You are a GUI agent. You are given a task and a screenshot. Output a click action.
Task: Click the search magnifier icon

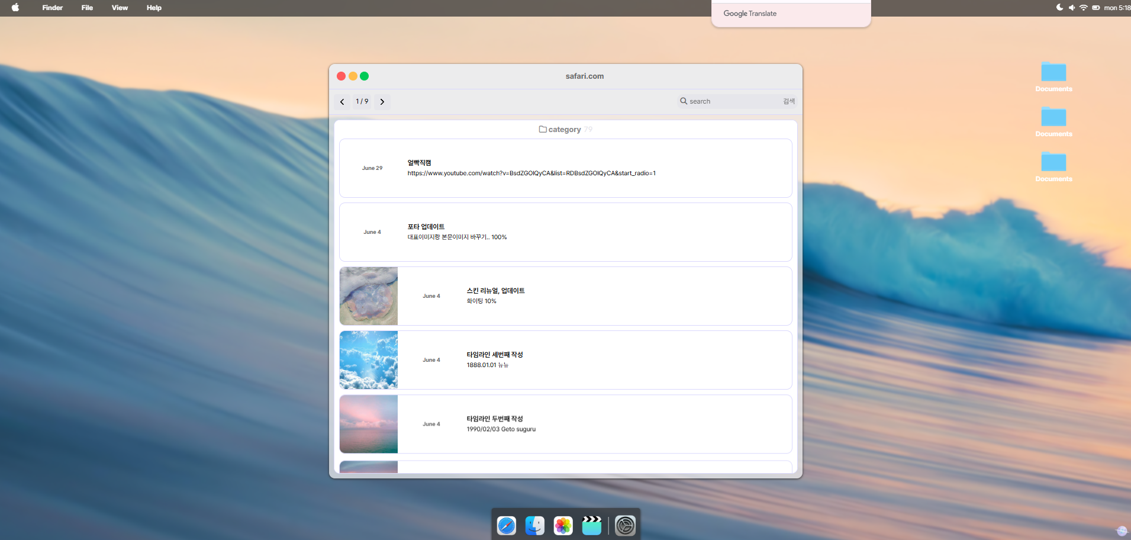tap(684, 101)
